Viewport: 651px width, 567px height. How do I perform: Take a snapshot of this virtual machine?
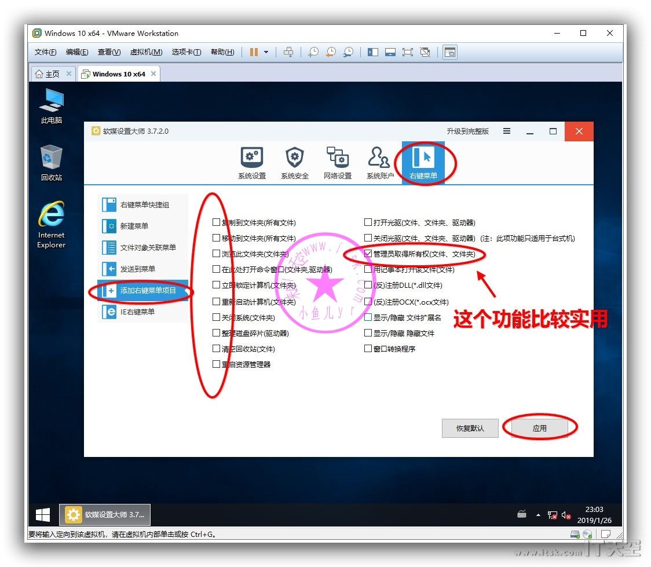(313, 52)
